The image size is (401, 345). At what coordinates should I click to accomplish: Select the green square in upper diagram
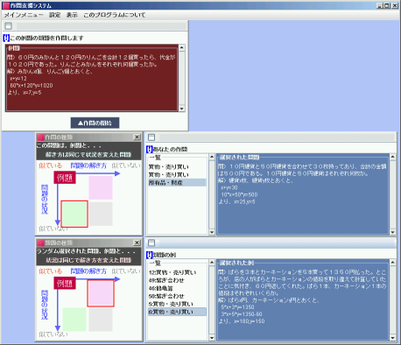click(x=74, y=214)
